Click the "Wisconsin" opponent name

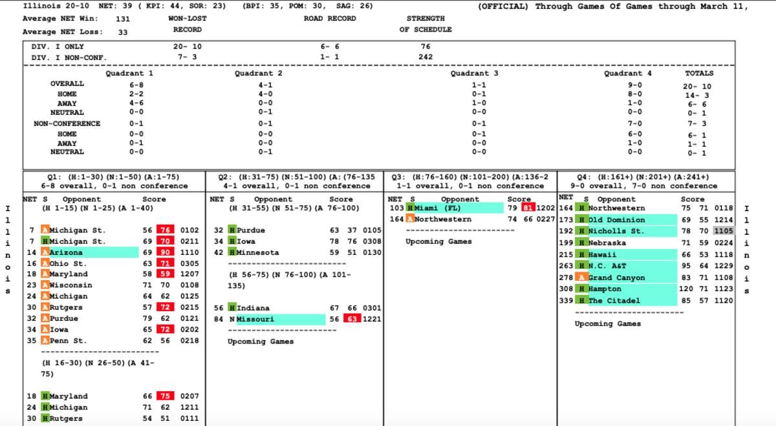[70, 285]
